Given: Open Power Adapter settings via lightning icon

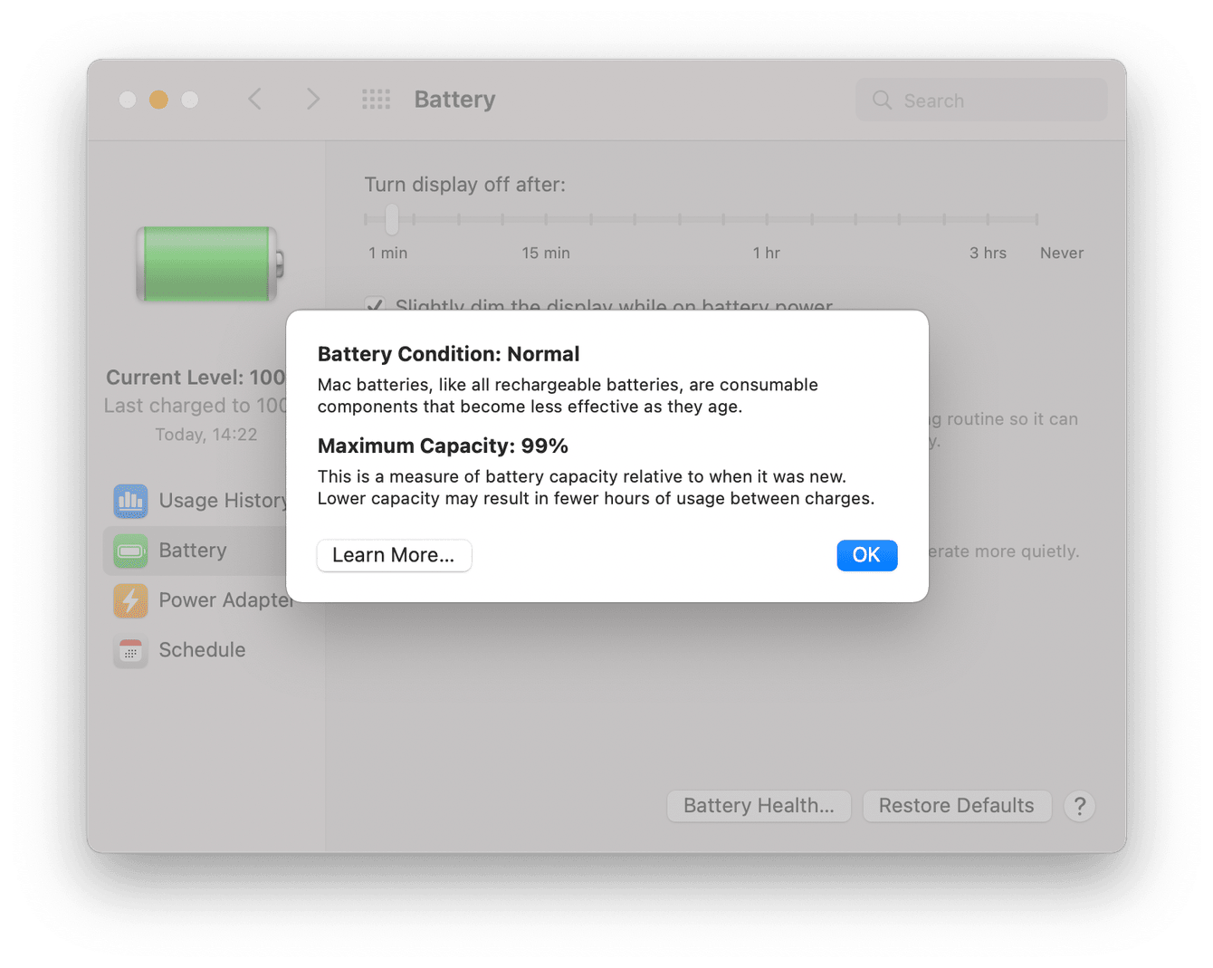Looking at the screenshot, I should click(130, 600).
